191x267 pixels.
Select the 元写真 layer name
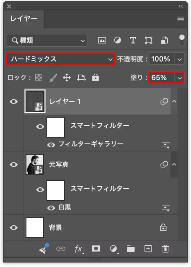[x=59, y=164]
